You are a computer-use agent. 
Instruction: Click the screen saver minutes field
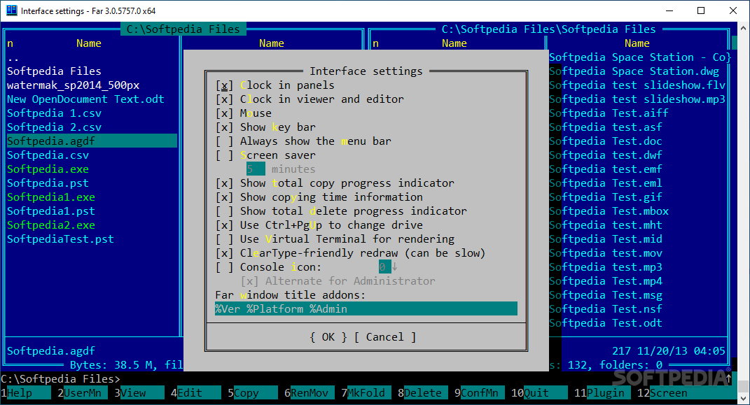click(x=256, y=169)
